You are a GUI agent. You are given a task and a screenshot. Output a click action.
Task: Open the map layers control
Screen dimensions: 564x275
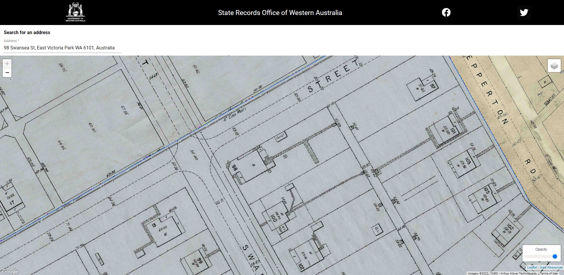coord(554,66)
